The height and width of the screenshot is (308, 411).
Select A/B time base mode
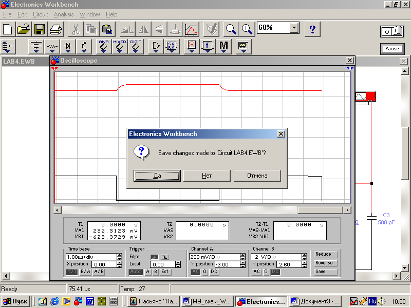(x=99, y=272)
